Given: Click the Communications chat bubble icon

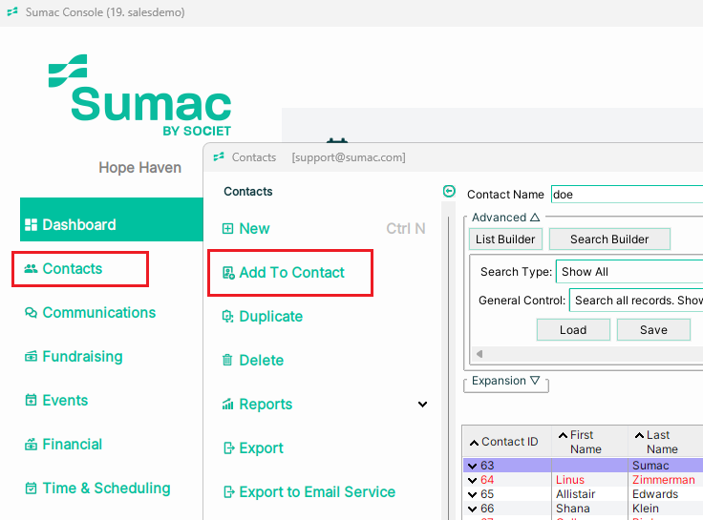Looking at the screenshot, I should coord(31,313).
